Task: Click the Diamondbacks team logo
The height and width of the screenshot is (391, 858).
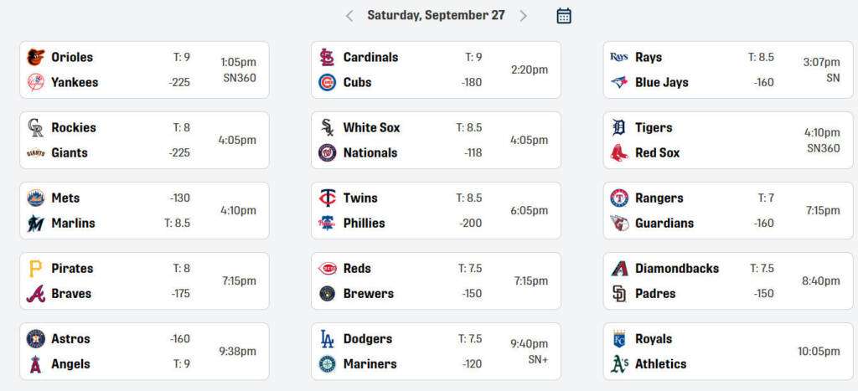Action: [x=619, y=268]
